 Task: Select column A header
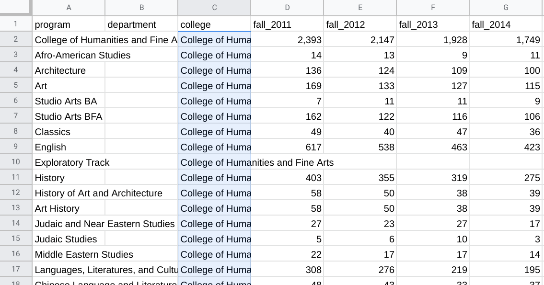(x=69, y=7)
